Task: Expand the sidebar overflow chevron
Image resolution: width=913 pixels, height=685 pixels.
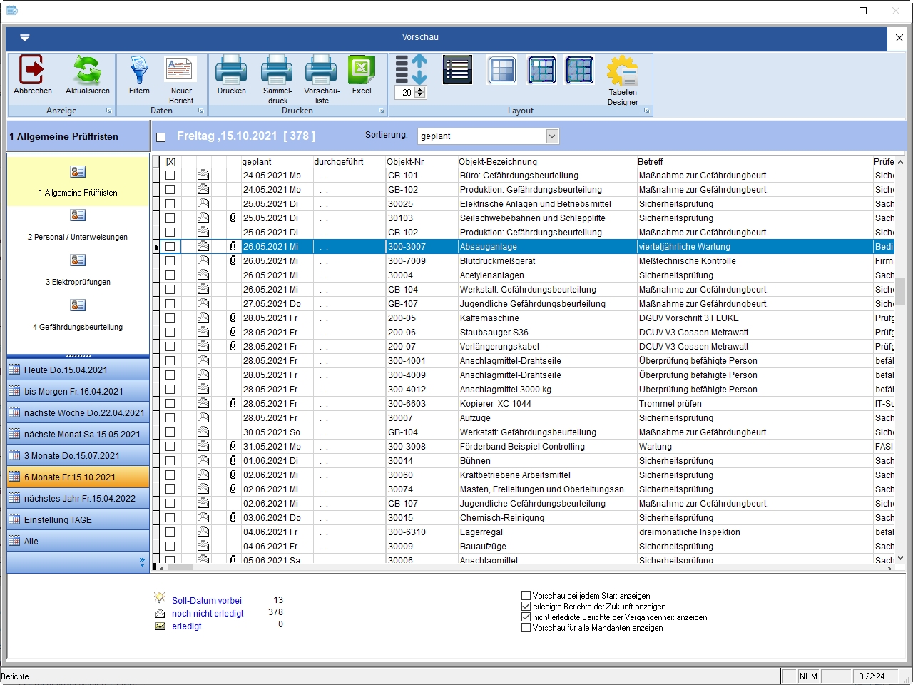Action: (142, 562)
